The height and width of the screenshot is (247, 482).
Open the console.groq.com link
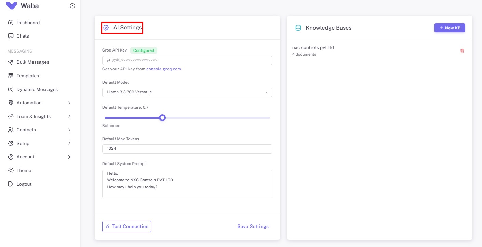click(164, 69)
